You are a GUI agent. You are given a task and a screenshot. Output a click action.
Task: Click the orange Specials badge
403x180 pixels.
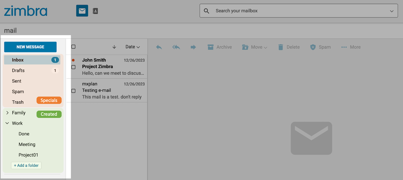(49, 100)
